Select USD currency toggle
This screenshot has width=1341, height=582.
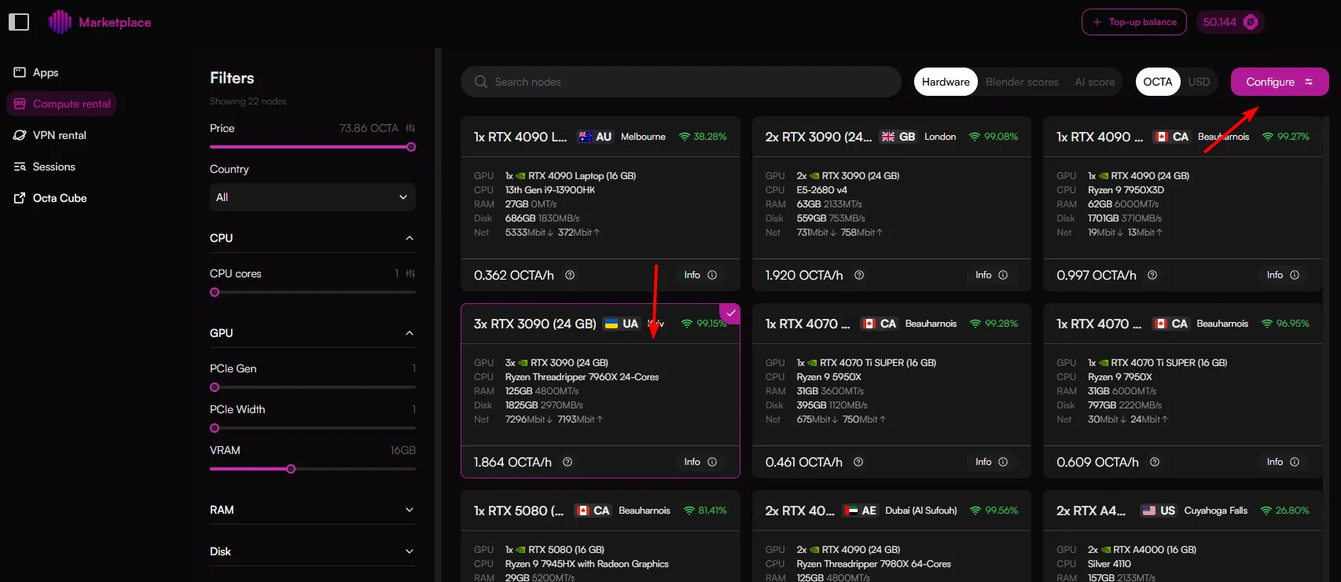click(1199, 82)
